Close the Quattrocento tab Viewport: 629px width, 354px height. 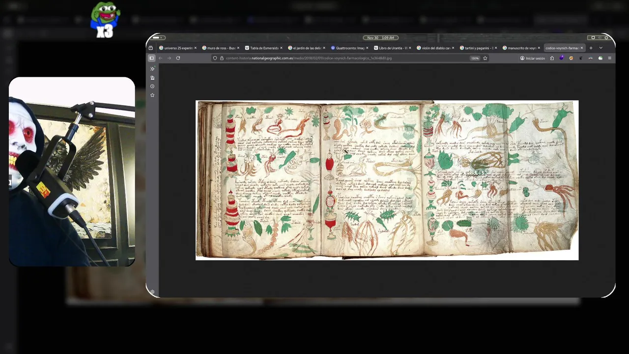pos(367,48)
